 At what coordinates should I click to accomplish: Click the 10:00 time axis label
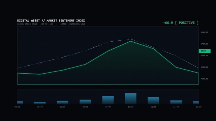tap(108, 107)
